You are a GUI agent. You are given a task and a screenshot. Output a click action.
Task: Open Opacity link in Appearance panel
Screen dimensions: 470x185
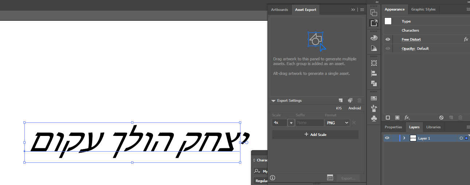pos(408,48)
